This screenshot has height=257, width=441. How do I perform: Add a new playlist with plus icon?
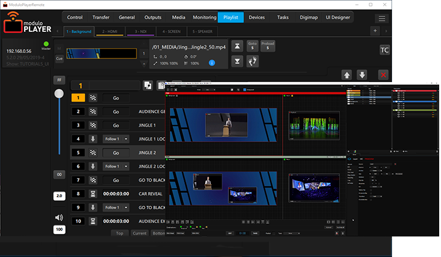(375, 31)
